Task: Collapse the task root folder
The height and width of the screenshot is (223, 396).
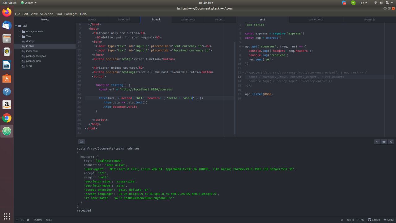Action: point(16,26)
